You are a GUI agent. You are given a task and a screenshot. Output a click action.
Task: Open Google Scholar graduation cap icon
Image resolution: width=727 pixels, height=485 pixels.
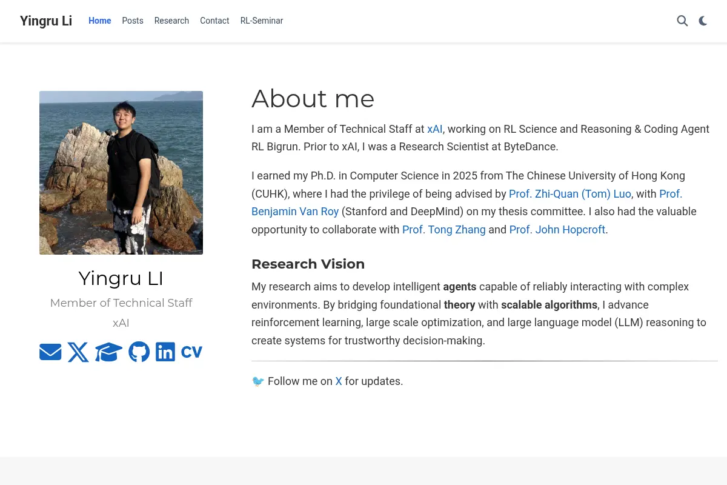(x=109, y=352)
